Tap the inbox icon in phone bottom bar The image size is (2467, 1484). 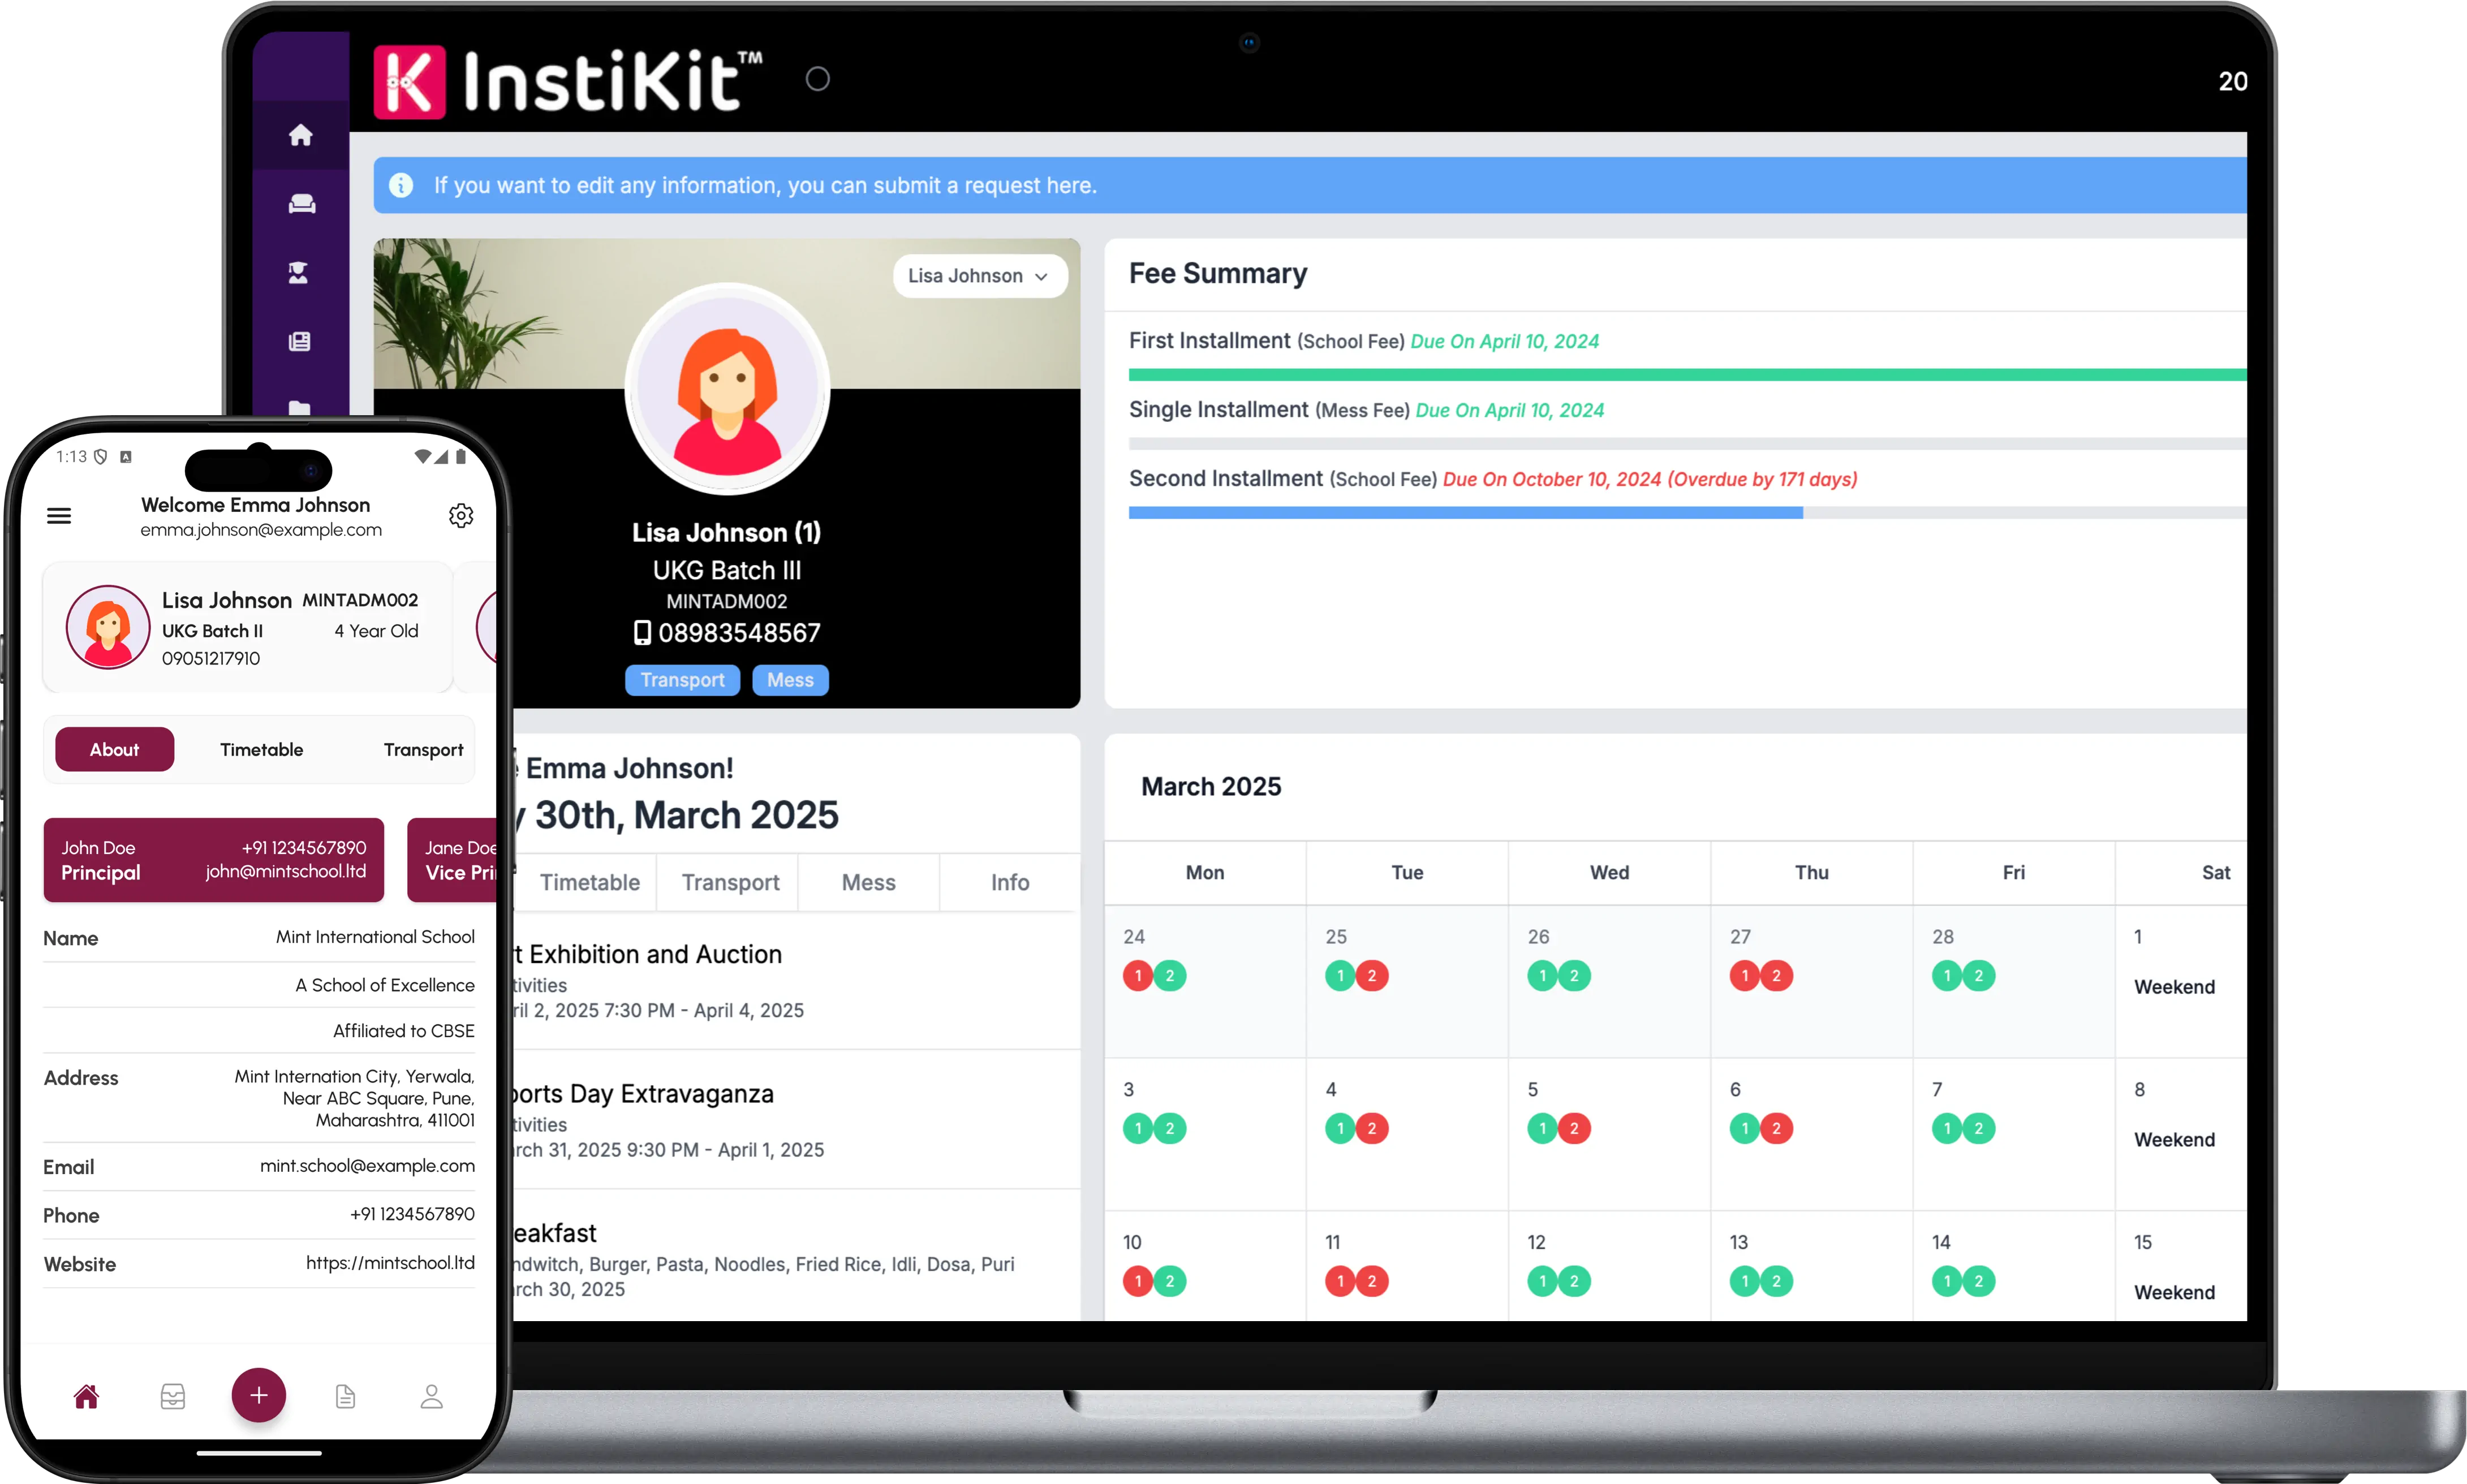pyautogui.click(x=173, y=1396)
